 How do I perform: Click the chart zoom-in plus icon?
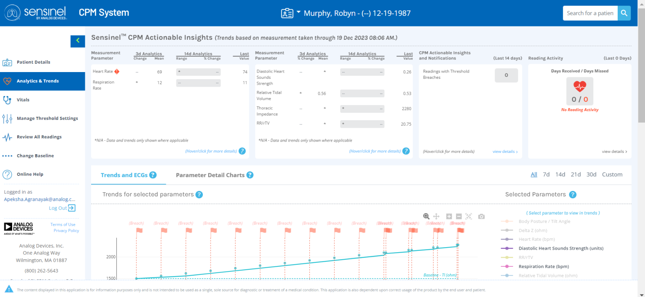pos(449,216)
